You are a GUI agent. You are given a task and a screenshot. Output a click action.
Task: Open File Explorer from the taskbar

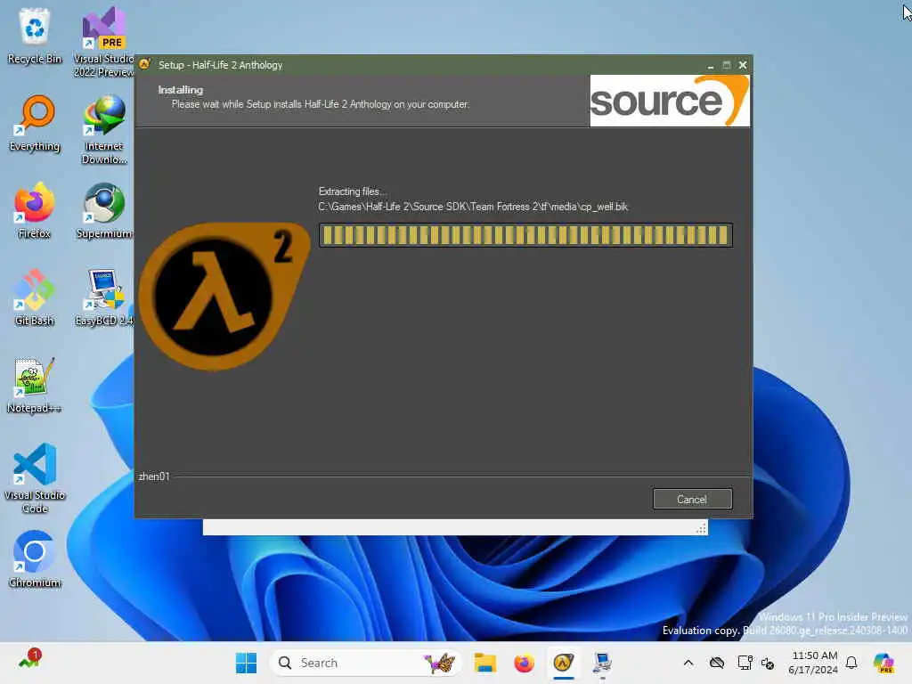coord(484,663)
